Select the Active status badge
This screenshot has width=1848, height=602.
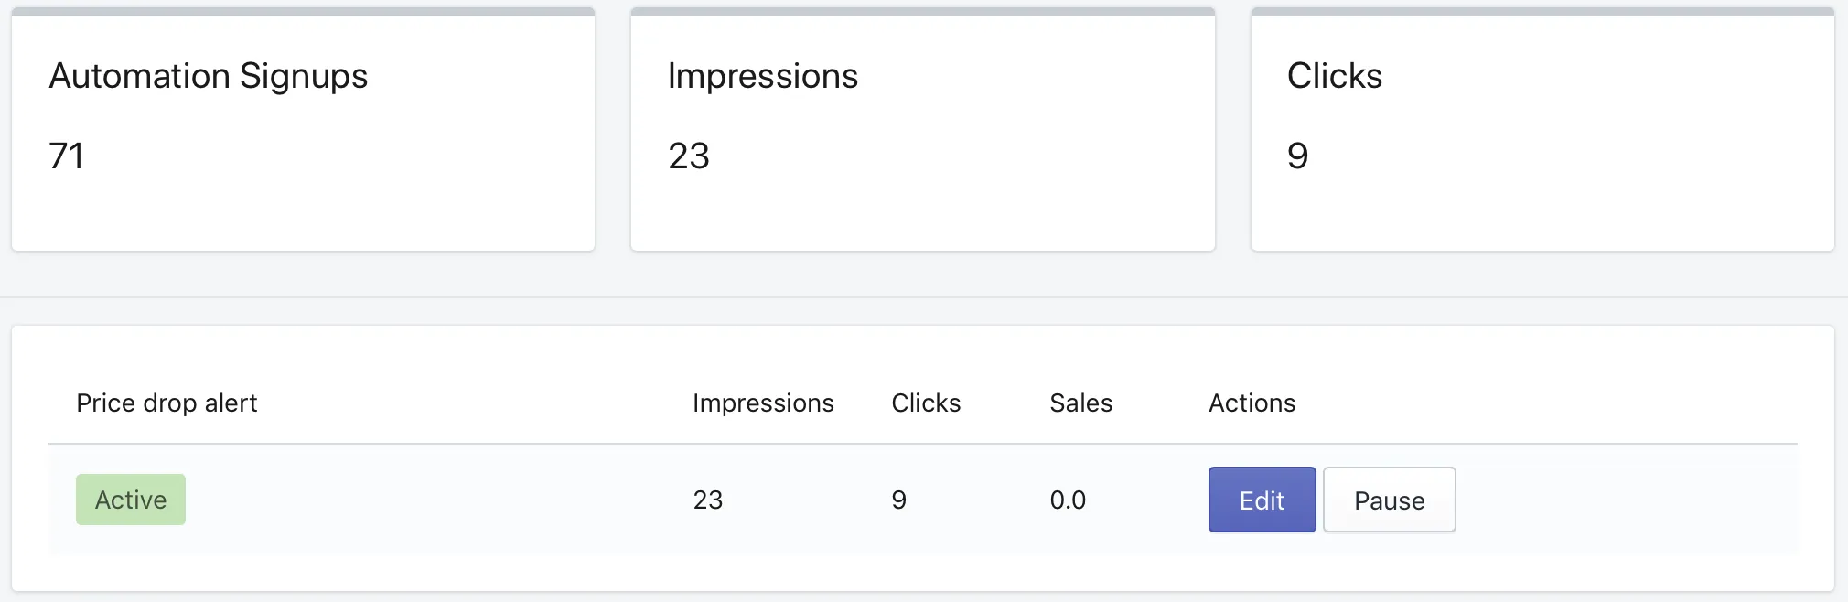131,500
